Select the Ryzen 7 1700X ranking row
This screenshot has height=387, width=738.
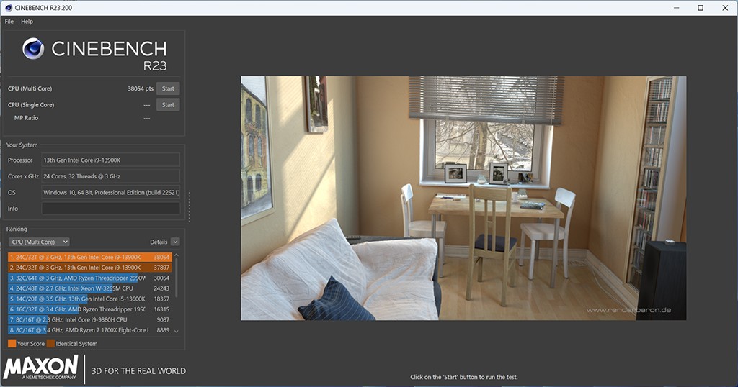tap(89, 330)
